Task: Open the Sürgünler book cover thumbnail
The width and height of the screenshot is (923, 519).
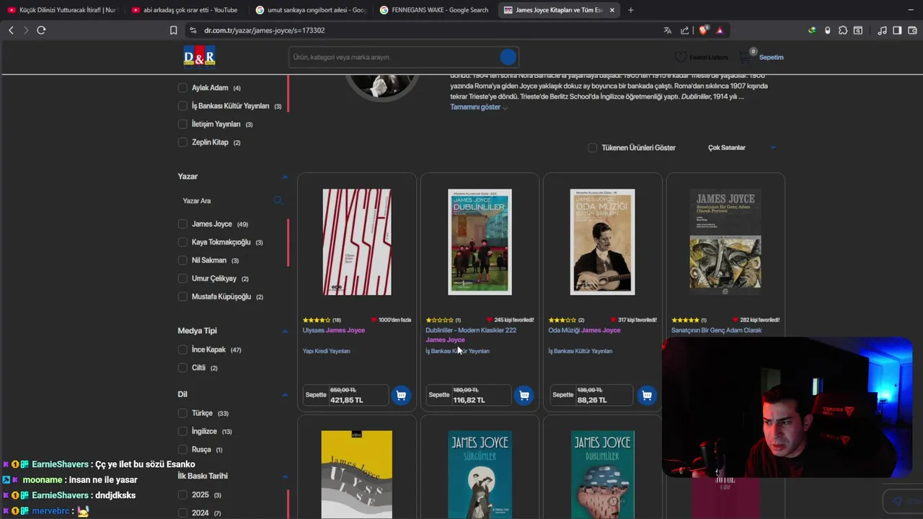Action: pos(480,474)
